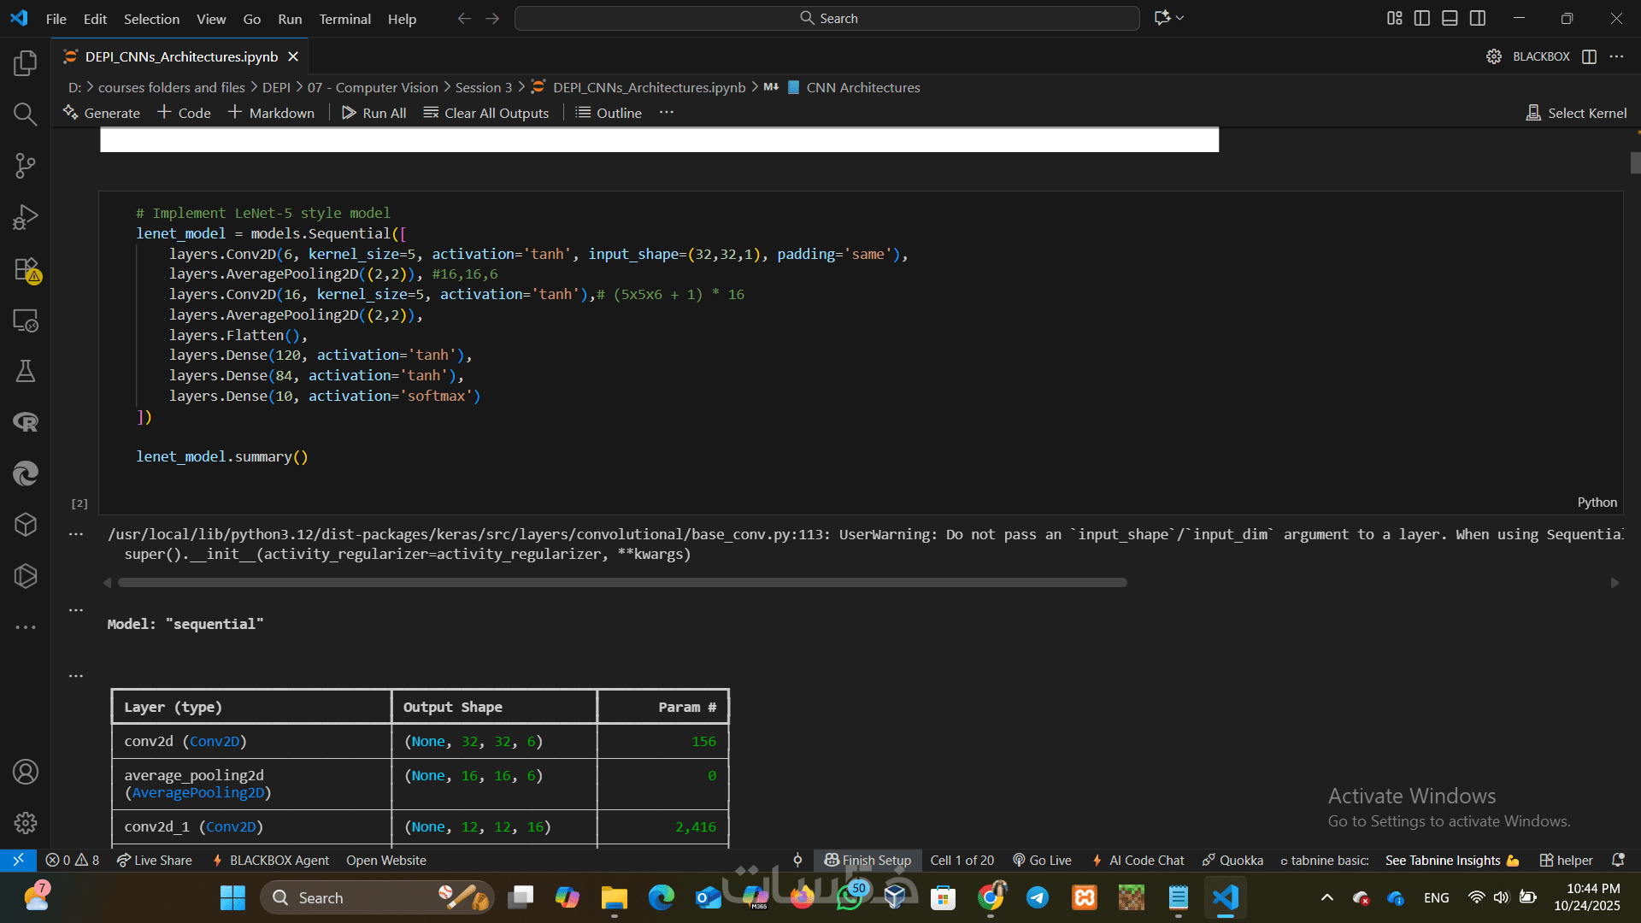Image resolution: width=1641 pixels, height=923 pixels.
Task: Open Run and Debug view icon
Action: [26, 217]
